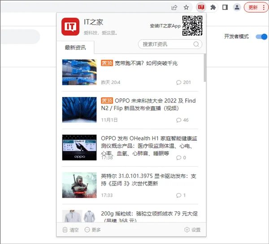Click the share page icon
269x244 pixels.
coord(174,8)
